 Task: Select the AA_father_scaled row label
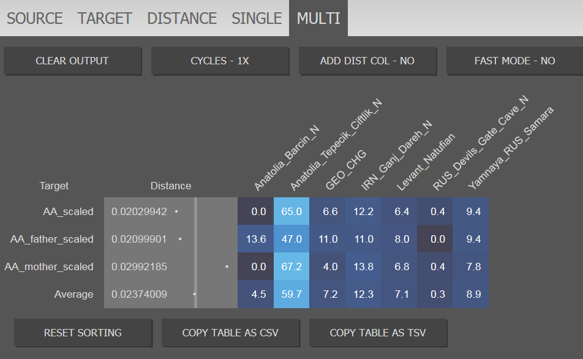pyautogui.click(x=51, y=239)
